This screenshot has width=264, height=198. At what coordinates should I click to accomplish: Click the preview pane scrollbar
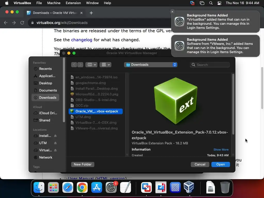pos(233,104)
